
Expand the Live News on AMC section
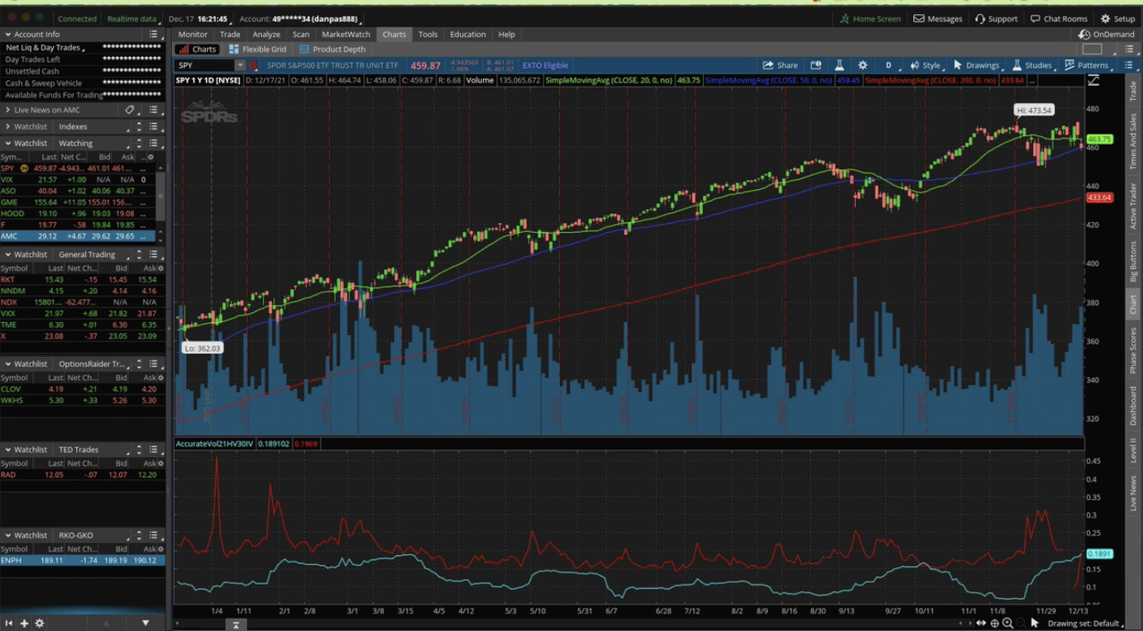coord(7,110)
